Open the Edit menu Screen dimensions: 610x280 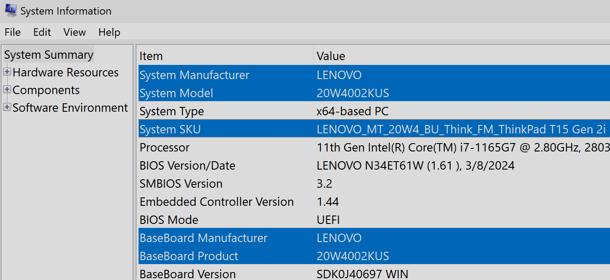42,32
